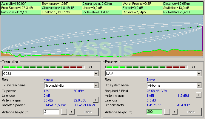Select the Rx level=-98,6dBm value
205x119 pixels.
(x=96, y=12)
